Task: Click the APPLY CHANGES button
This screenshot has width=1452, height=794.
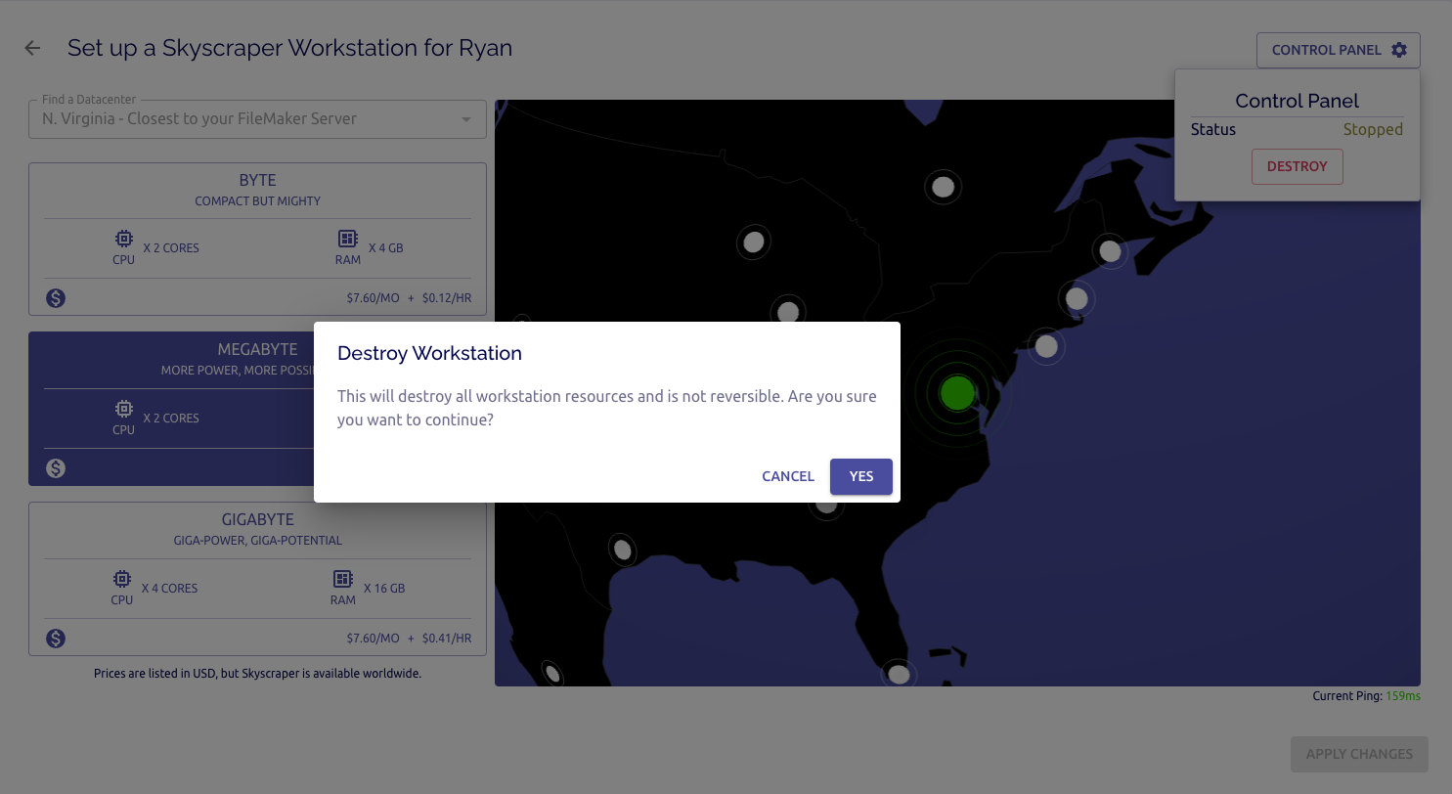Action: point(1359,754)
